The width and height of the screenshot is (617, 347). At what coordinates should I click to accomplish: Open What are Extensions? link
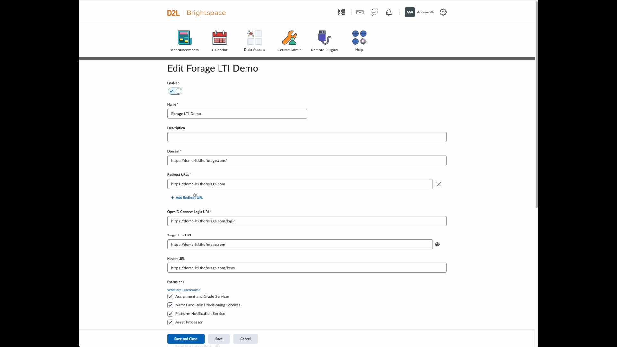tap(183, 290)
